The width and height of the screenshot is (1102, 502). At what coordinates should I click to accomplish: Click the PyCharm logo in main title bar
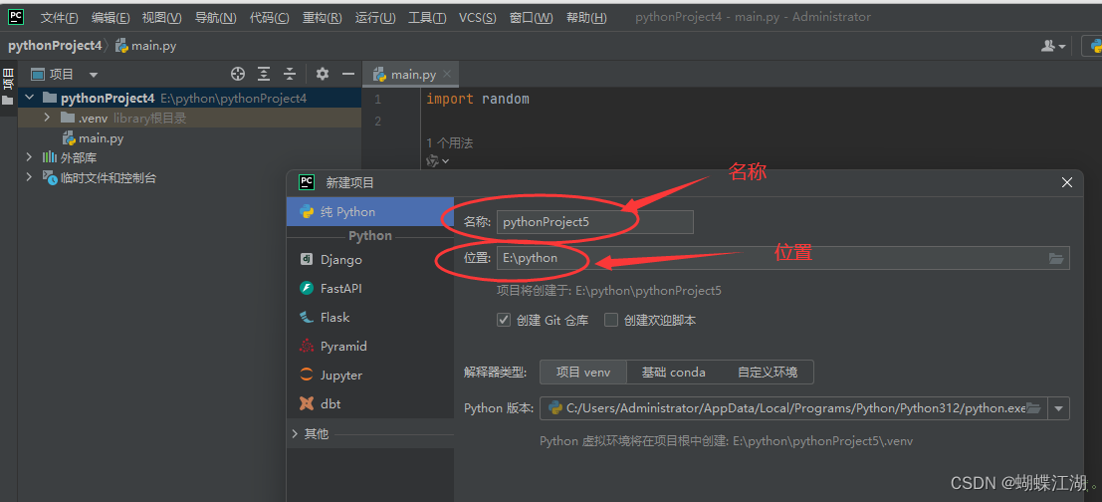tap(16, 17)
